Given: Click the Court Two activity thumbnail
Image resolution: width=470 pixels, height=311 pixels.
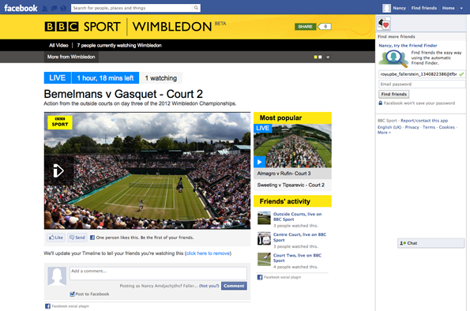Looking at the screenshot, I should coord(264,259).
